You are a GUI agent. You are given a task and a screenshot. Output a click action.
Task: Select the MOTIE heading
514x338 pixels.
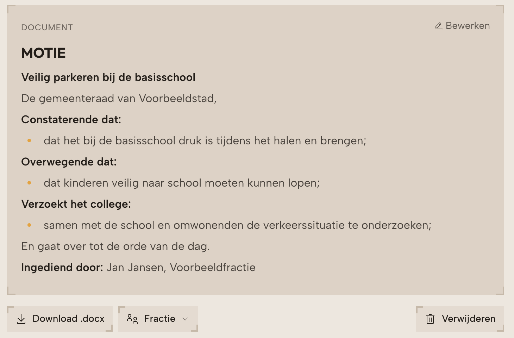click(x=44, y=53)
